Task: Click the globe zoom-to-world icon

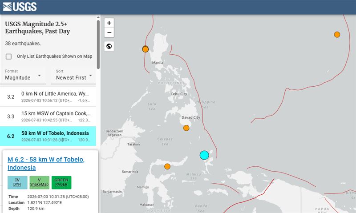Action: click(x=109, y=46)
